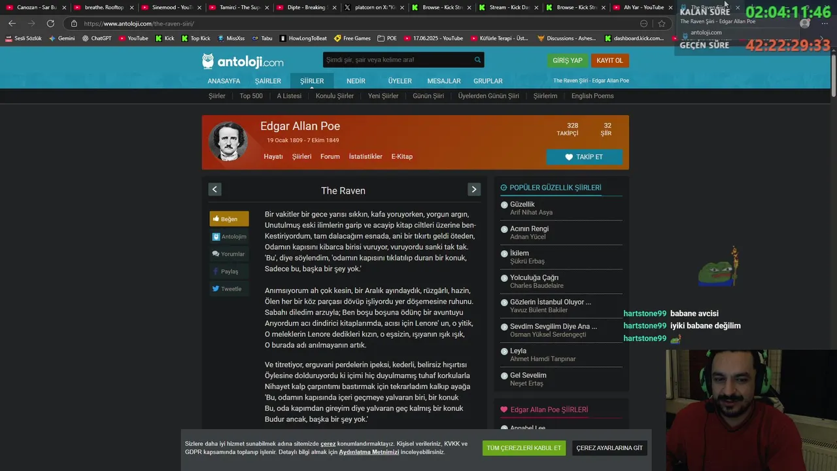
Task: Open the Aydınlatma Metnimizi link
Action: [x=369, y=452]
